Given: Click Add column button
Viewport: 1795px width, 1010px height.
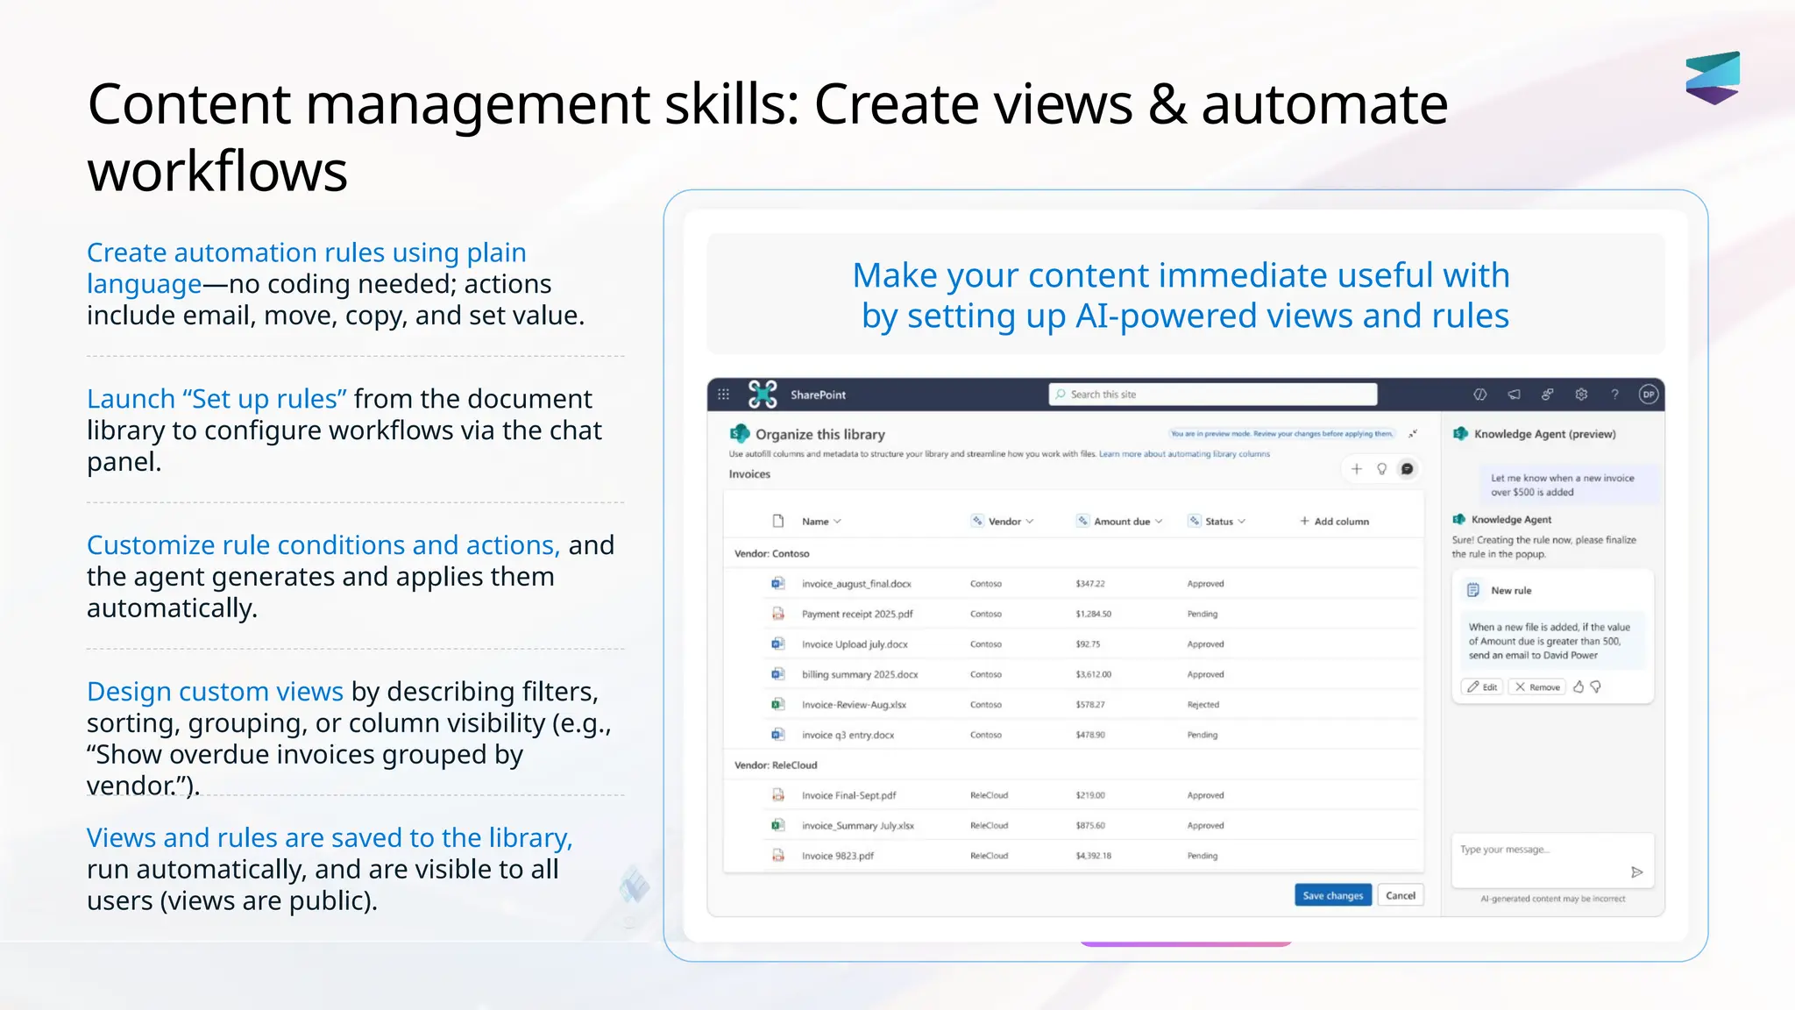Looking at the screenshot, I should coord(1334,521).
